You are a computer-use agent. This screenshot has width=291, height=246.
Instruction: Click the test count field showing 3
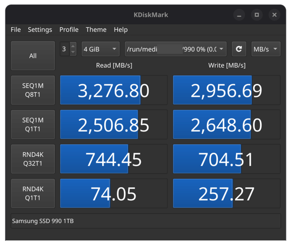(x=65, y=49)
